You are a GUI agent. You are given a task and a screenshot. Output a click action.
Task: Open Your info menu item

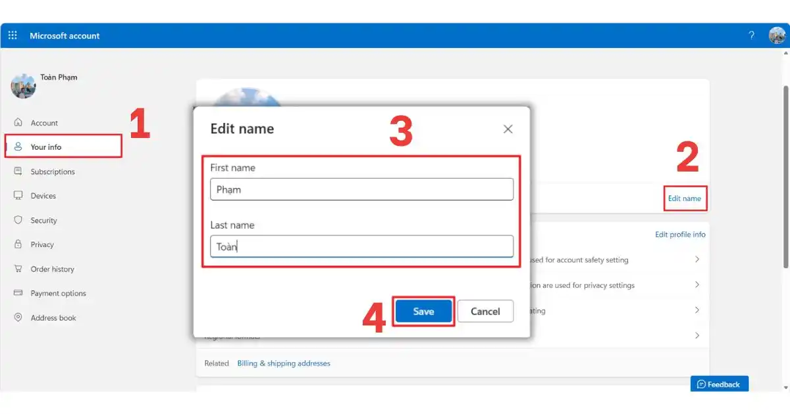point(46,147)
